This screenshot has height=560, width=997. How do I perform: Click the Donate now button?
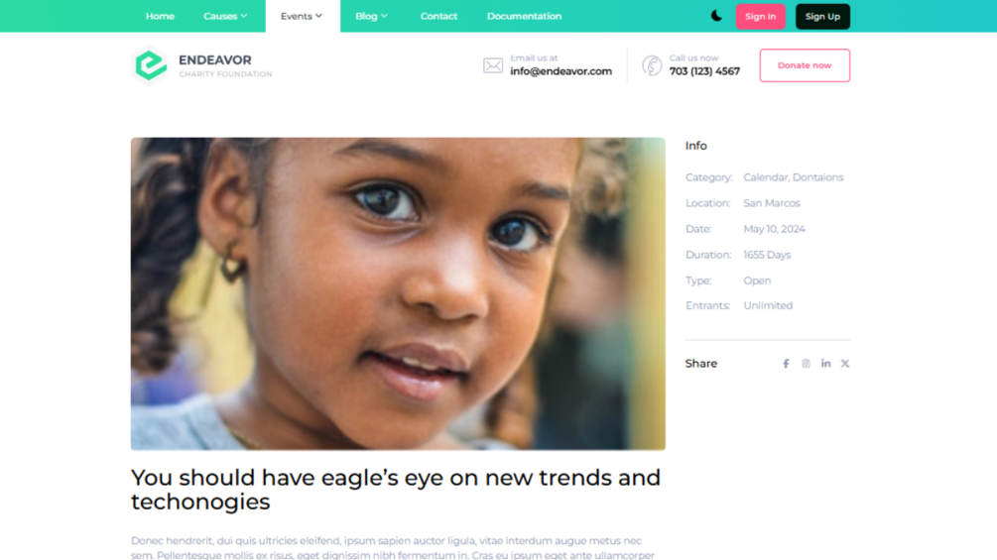pos(805,65)
